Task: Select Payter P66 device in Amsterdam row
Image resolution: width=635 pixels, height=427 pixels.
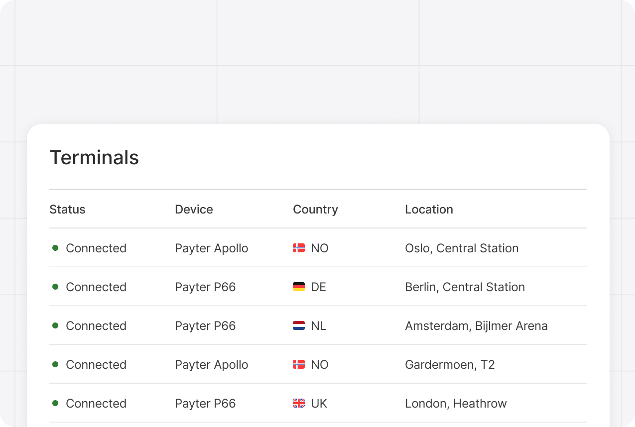Action: [x=205, y=325]
